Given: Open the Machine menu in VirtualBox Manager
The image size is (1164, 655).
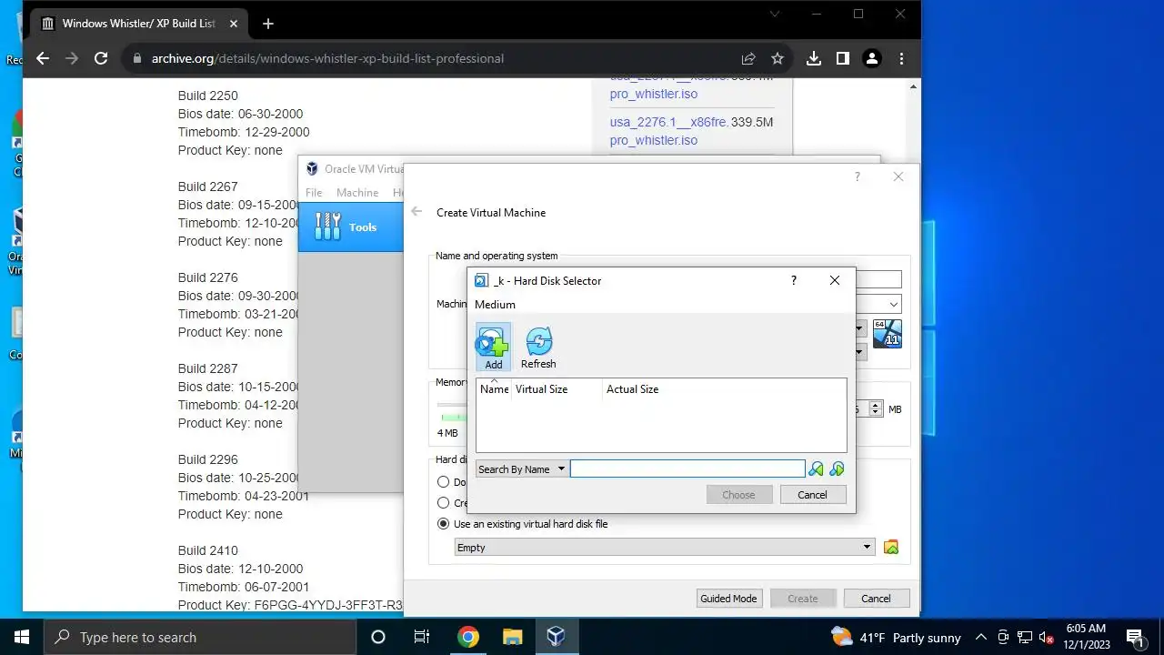Looking at the screenshot, I should click(x=357, y=193).
